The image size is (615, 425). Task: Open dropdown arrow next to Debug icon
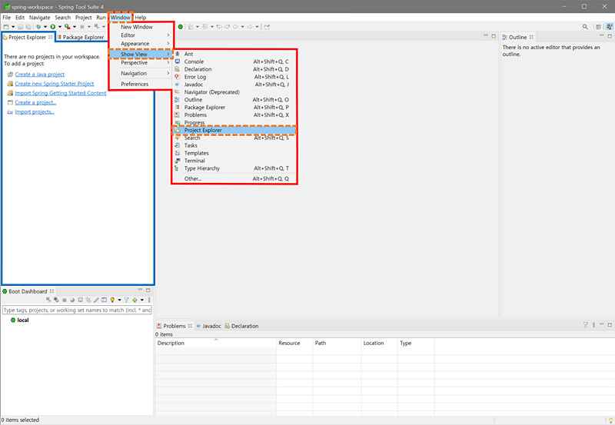coord(45,27)
